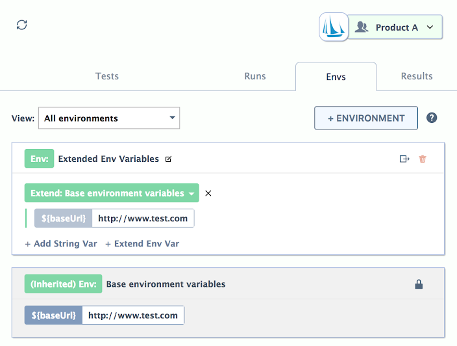Click the refresh icon
This screenshot has height=346, width=457.
21,25
